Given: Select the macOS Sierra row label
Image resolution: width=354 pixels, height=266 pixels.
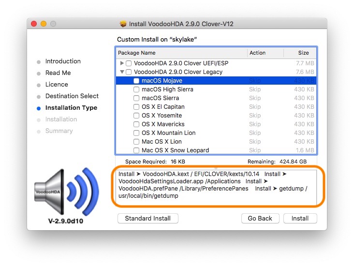Looking at the screenshot, I should (x=160, y=98).
